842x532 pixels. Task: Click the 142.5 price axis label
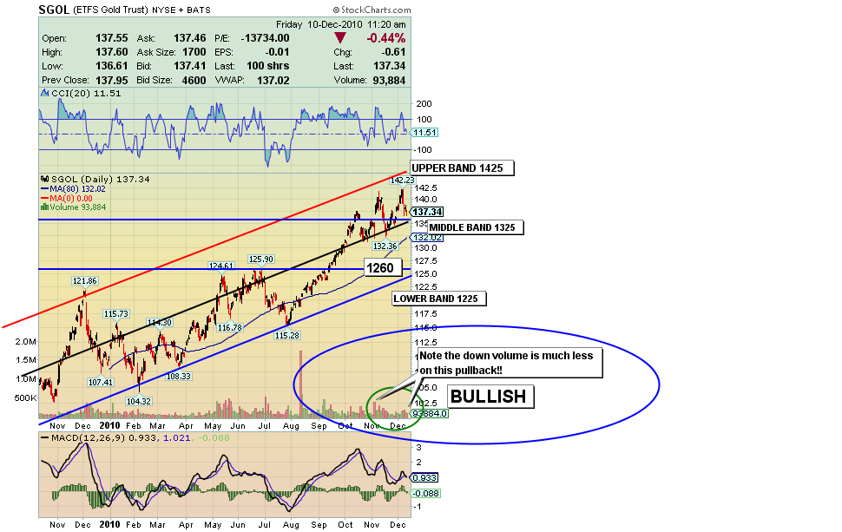426,187
